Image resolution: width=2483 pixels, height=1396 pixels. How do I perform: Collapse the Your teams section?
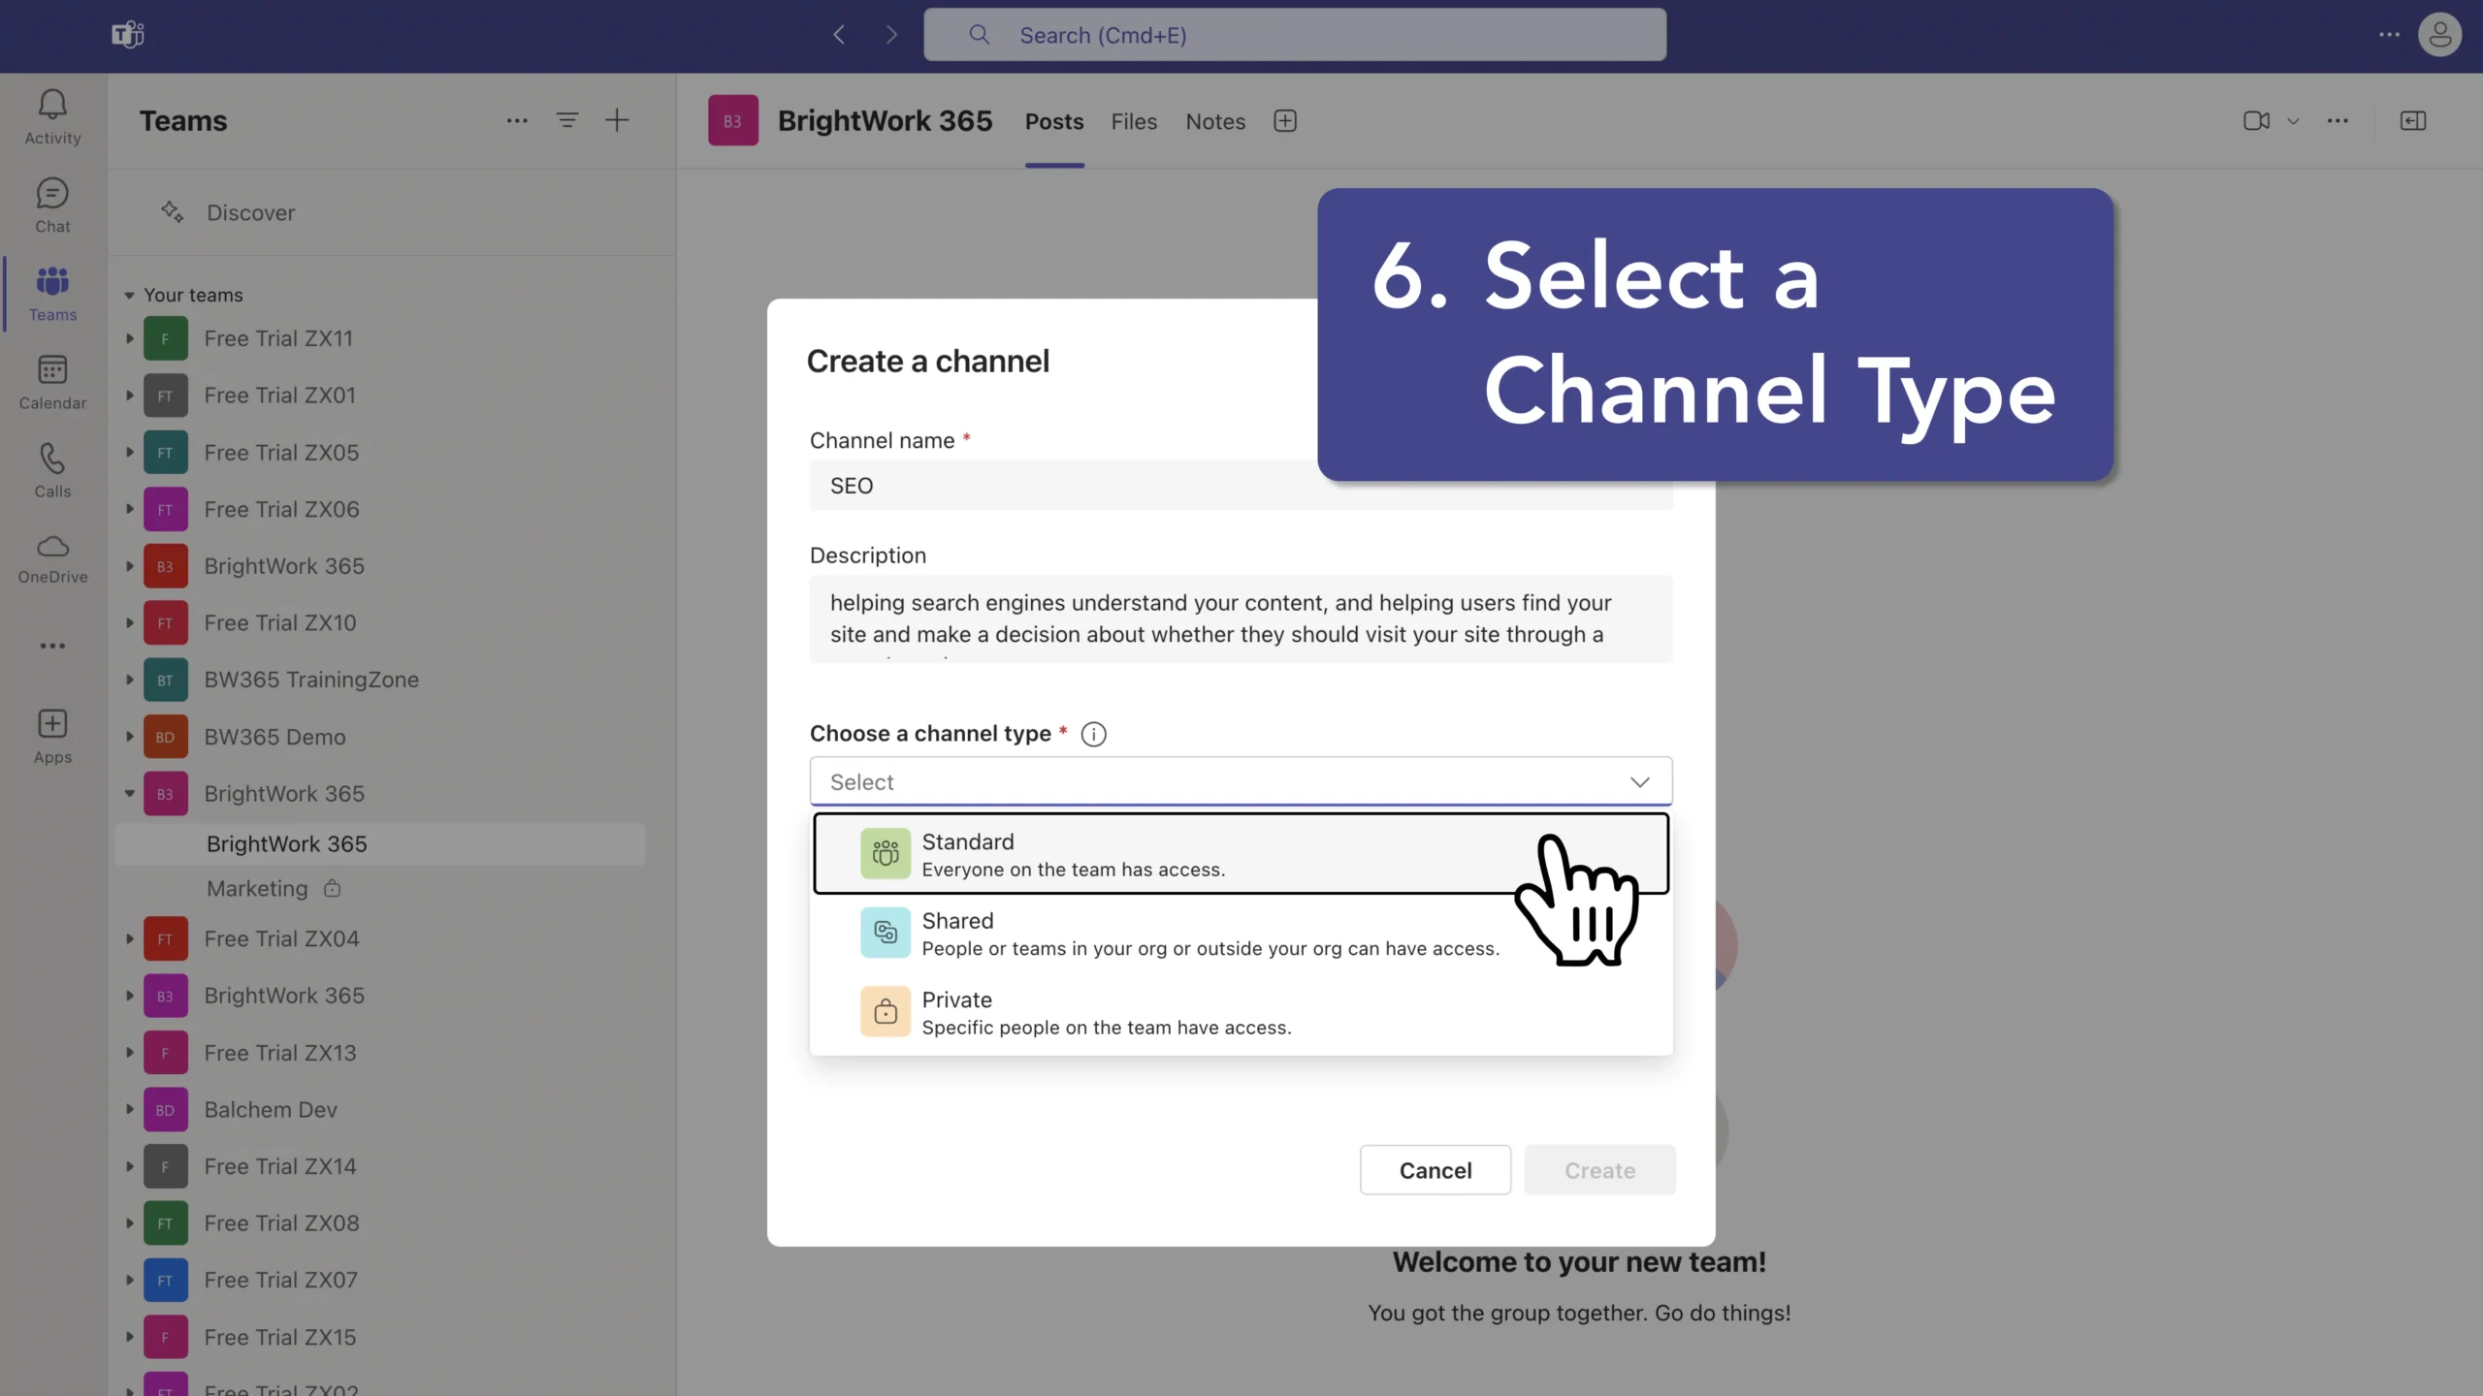[129, 295]
